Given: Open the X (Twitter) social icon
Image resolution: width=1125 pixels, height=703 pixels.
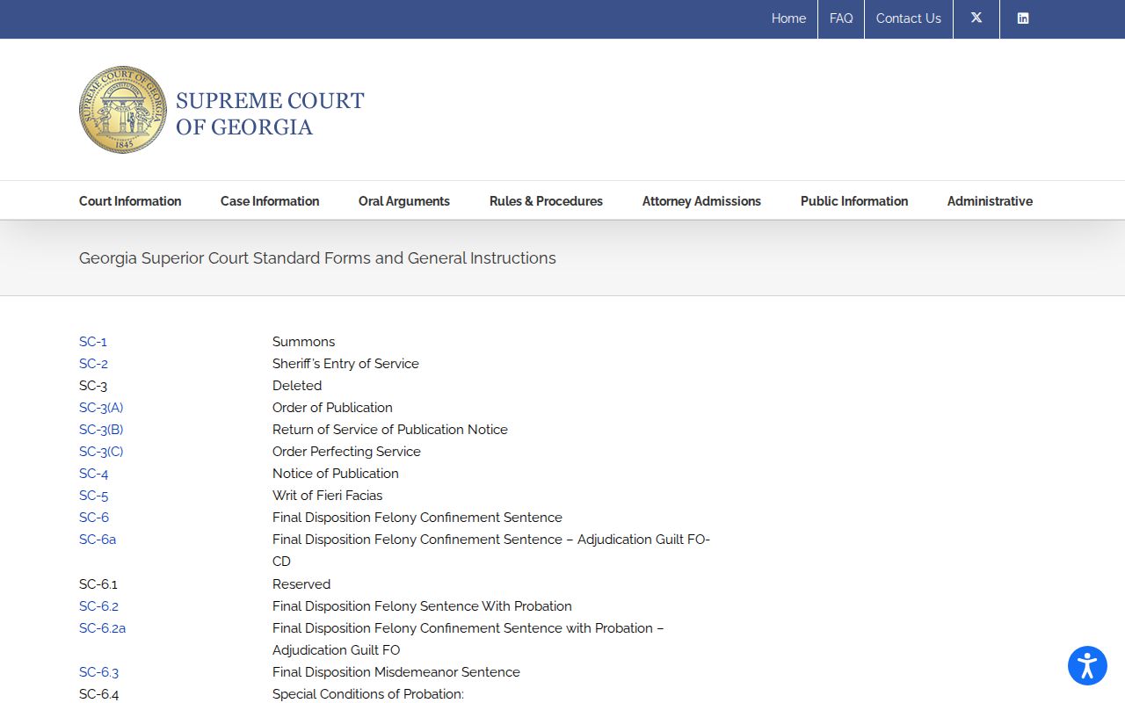Looking at the screenshot, I should (x=976, y=18).
